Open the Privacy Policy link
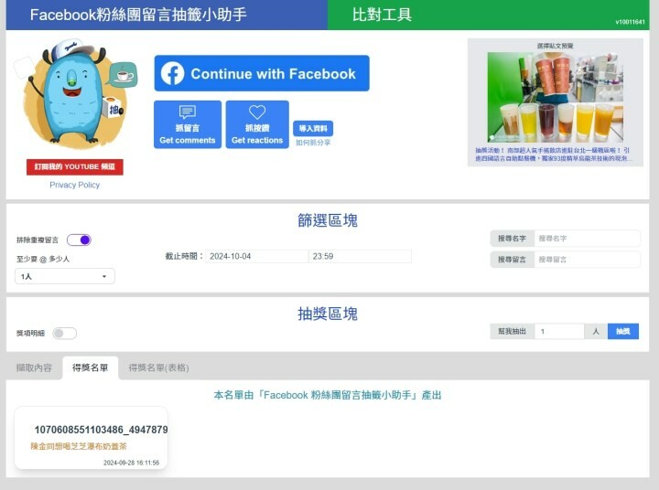The width and height of the screenshot is (659, 490). pyautogui.click(x=75, y=185)
